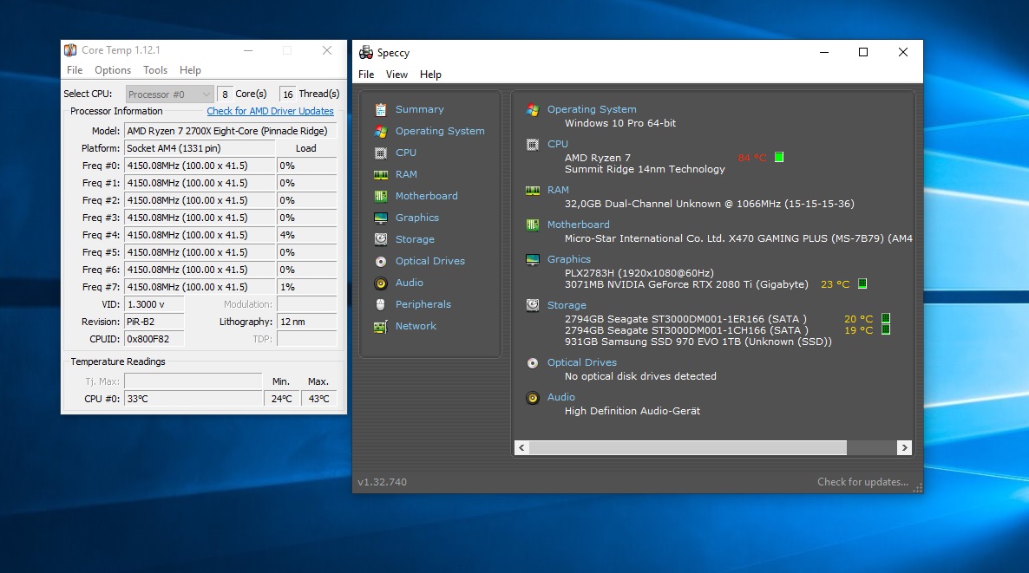Open the Processor #0 dropdown in Core Temp
The image size is (1029, 573).
169,94
